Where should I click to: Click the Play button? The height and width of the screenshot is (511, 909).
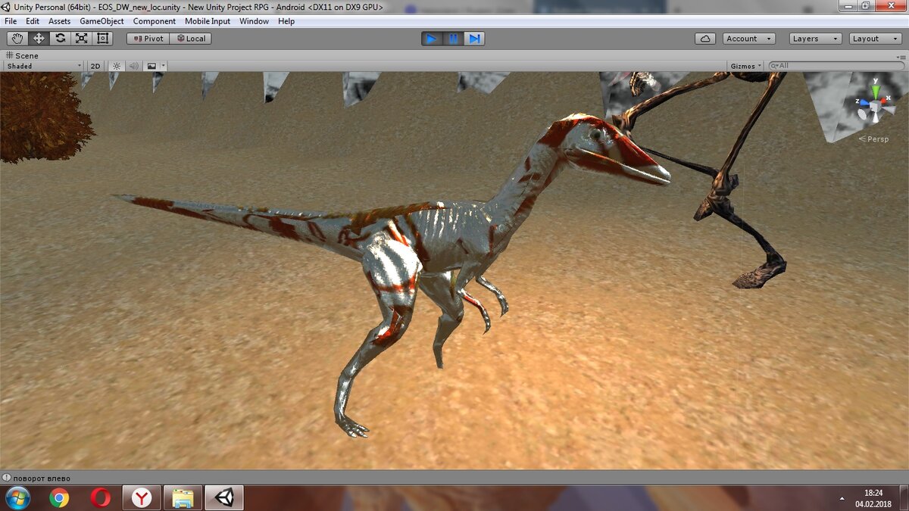432,39
